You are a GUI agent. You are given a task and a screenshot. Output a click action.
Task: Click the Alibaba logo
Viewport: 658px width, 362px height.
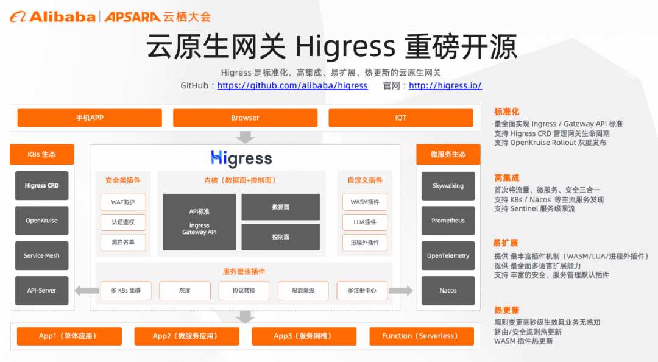point(53,17)
